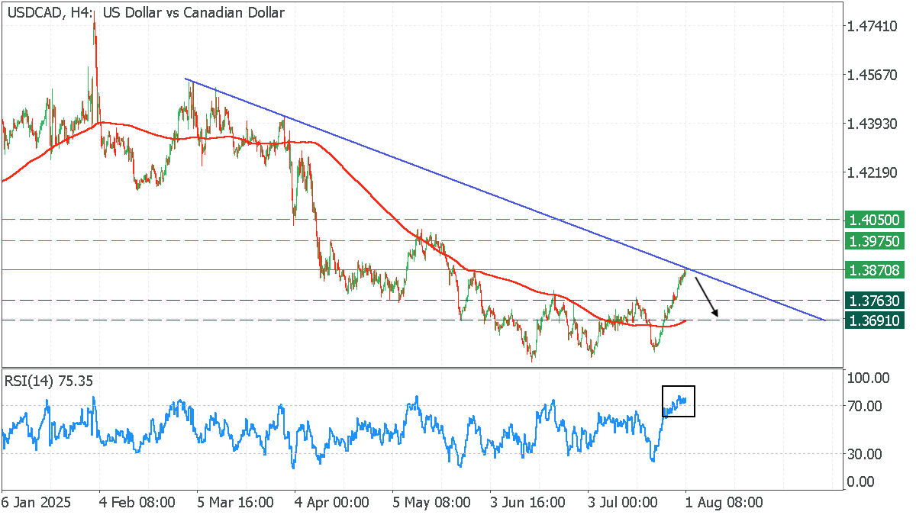Click the current price label 1.38708
916x515 pixels.
point(875,270)
